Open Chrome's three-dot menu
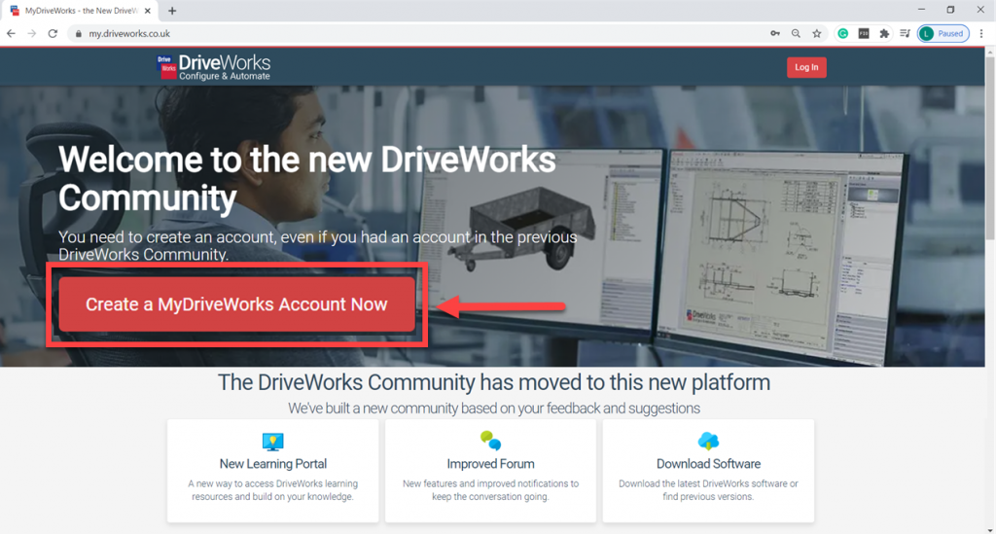The width and height of the screenshot is (996, 534). click(x=981, y=34)
